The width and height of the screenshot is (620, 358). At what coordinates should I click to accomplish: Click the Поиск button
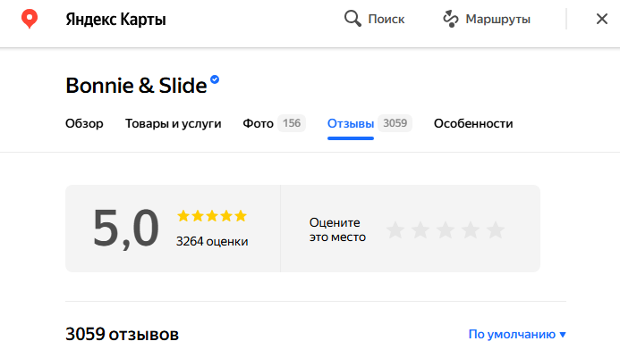(x=386, y=19)
